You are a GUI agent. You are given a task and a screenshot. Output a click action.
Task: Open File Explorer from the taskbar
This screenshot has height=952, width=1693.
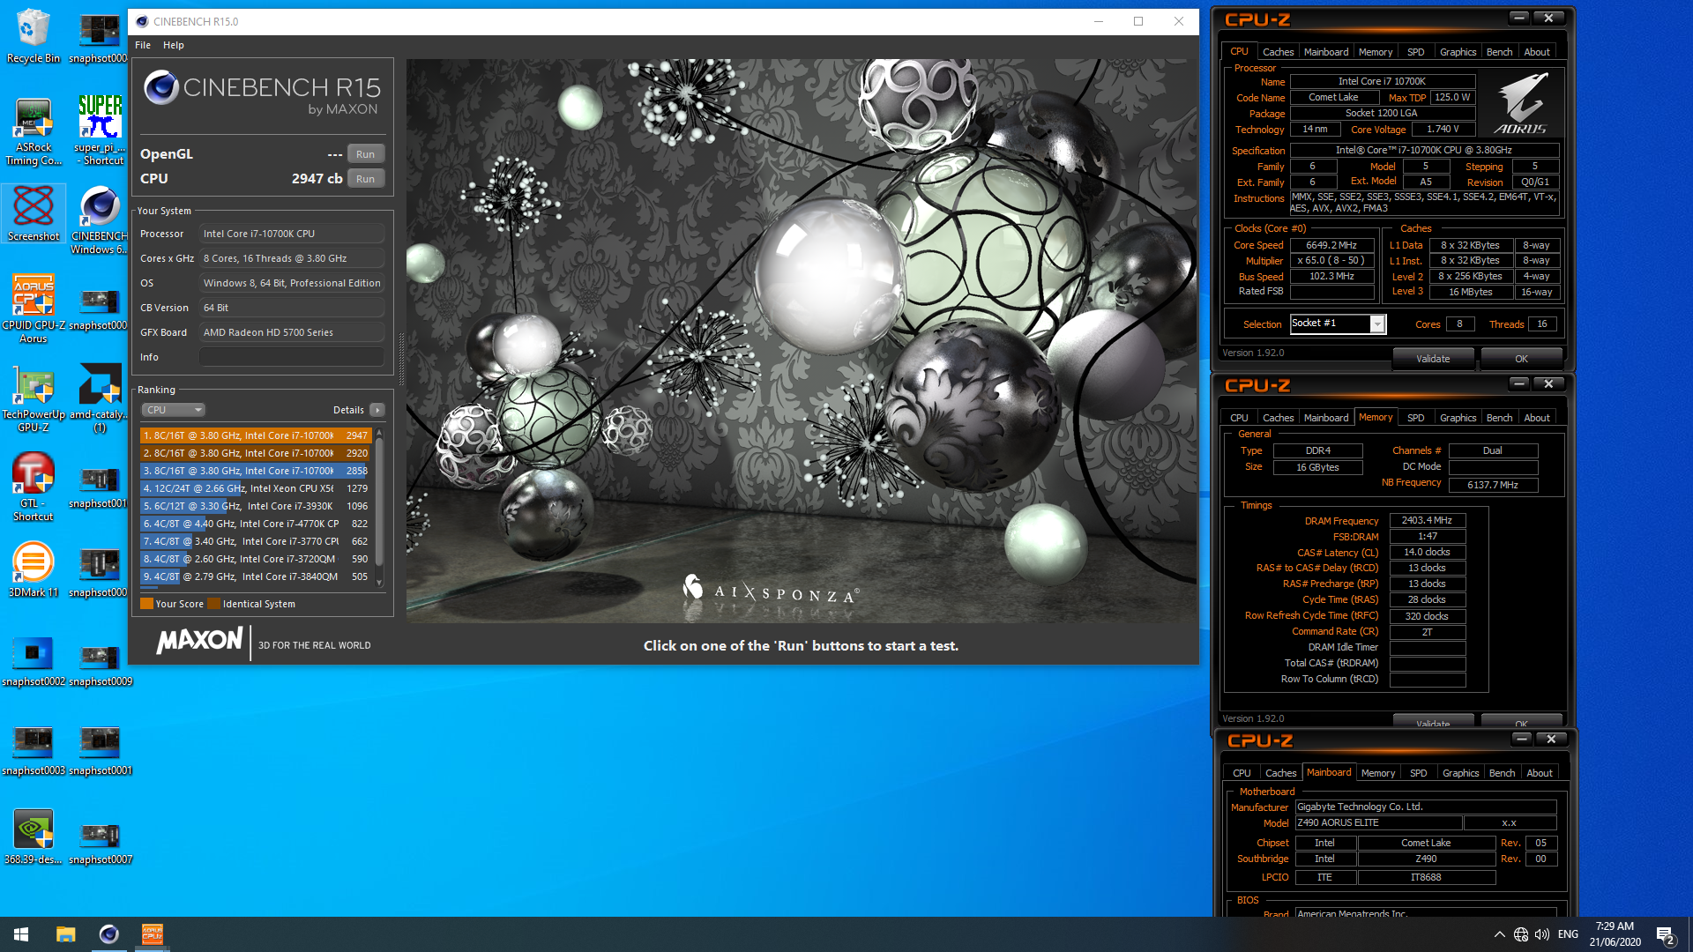(x=65, y=934)
